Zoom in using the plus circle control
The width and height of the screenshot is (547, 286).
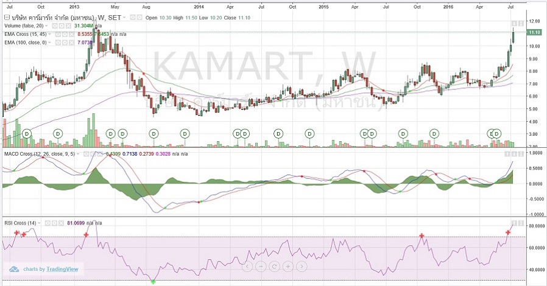pyautogui.click(x=288, y=267)
